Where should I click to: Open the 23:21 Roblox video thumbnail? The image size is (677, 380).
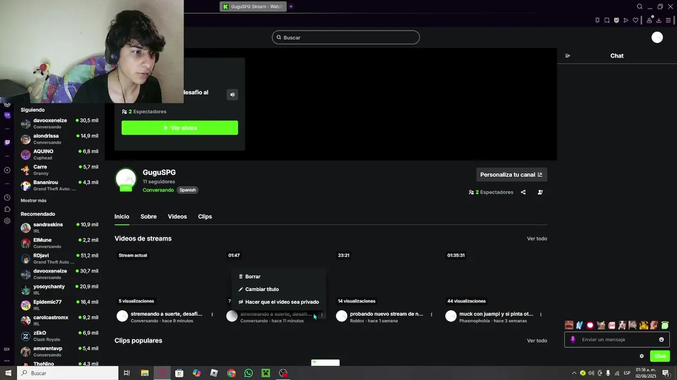tap(388, 279)
